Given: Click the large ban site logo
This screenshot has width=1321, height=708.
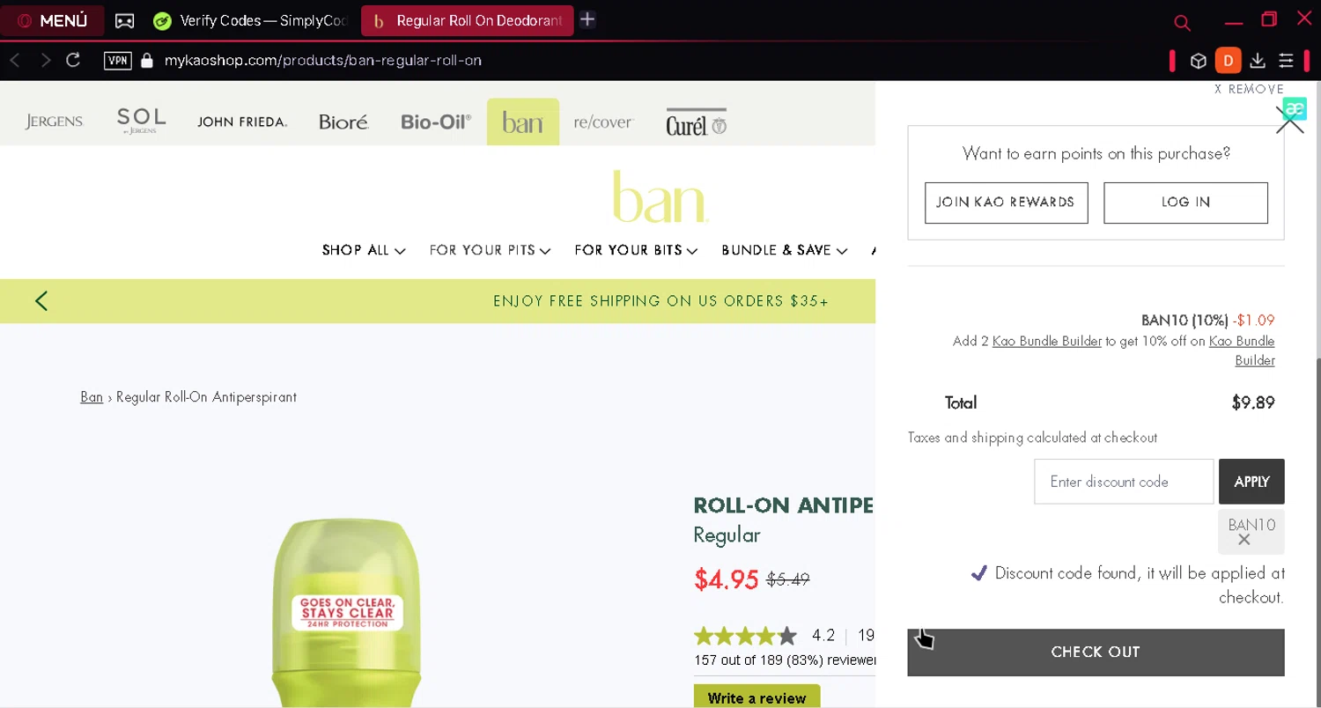Looking at the screenshot, I should (x=660, y=195).
